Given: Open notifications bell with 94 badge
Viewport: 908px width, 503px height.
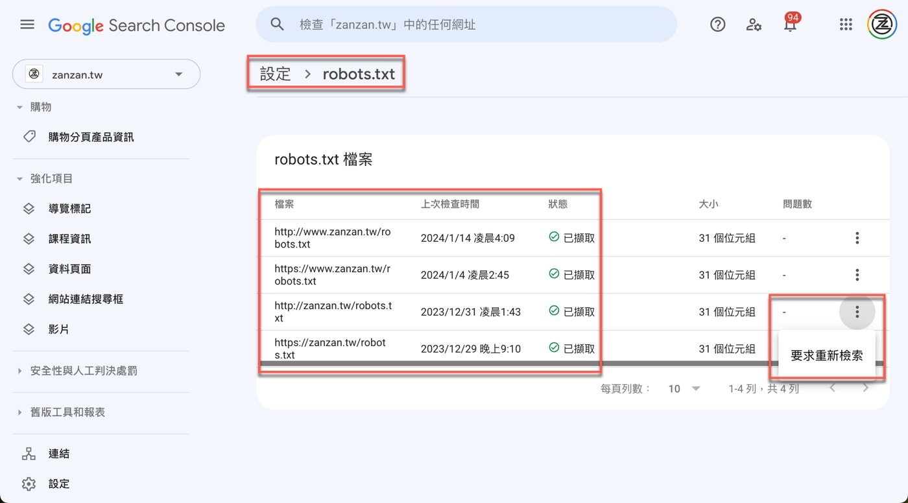Looking at the screenshot, I should point(790,24).
